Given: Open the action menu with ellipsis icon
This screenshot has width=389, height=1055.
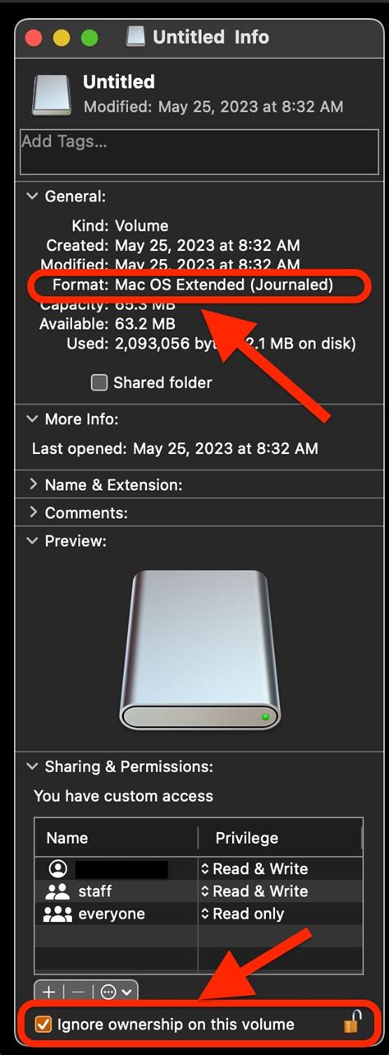Looking at the screenshot, I should pyautogui.click(x=116, y=992).
